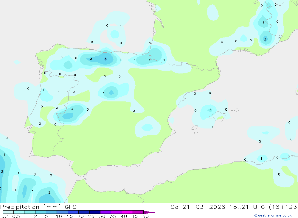Pick the 1–2 mm turquoise legend swatch
The width and height of the screenshot is (298, 218).
[x=30, y=212]
